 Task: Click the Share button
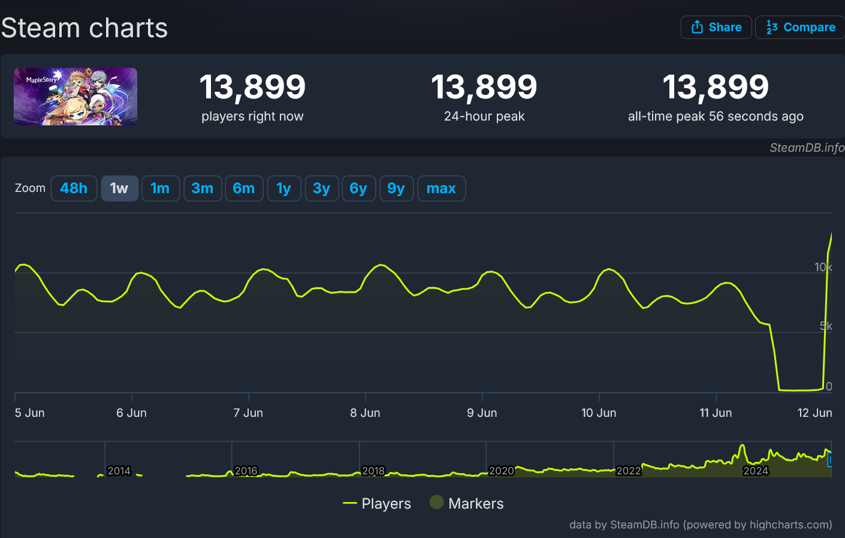click(x=716, y=27)
